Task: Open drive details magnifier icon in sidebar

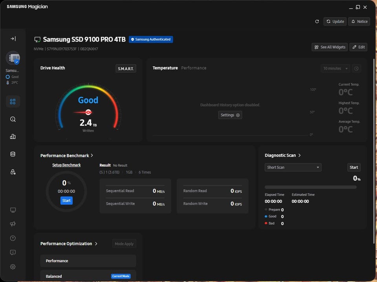Action: pos(13,119)
